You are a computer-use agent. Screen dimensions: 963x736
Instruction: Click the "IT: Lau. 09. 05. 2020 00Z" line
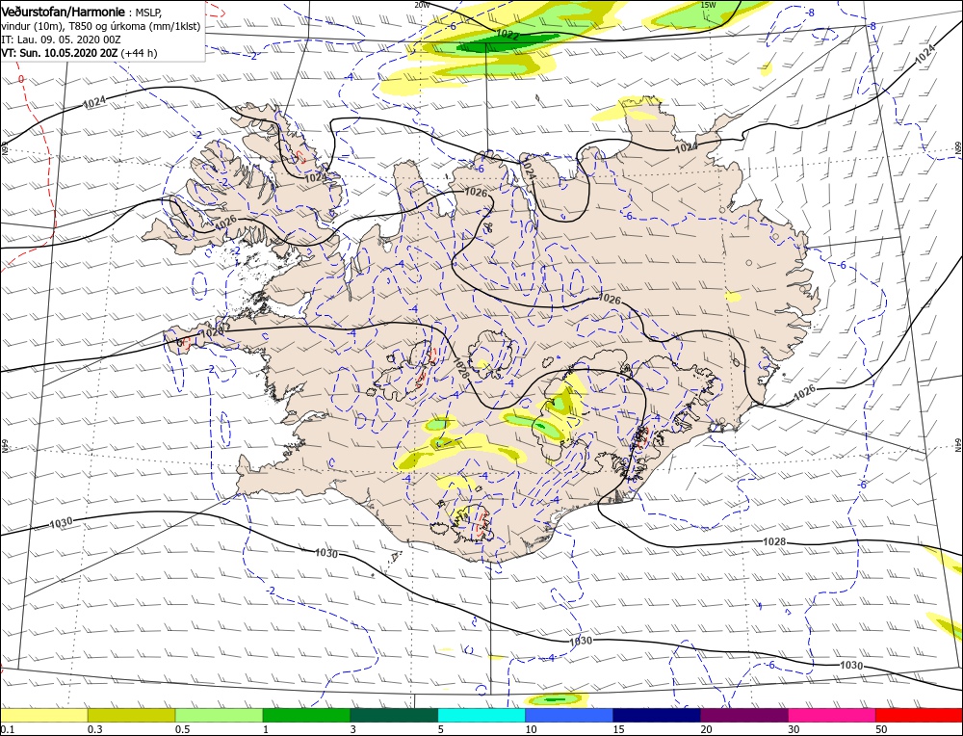[61, 39]
